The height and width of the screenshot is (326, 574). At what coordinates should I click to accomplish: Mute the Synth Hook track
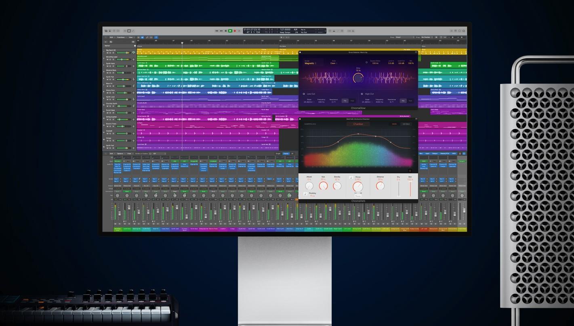[107, 66]
